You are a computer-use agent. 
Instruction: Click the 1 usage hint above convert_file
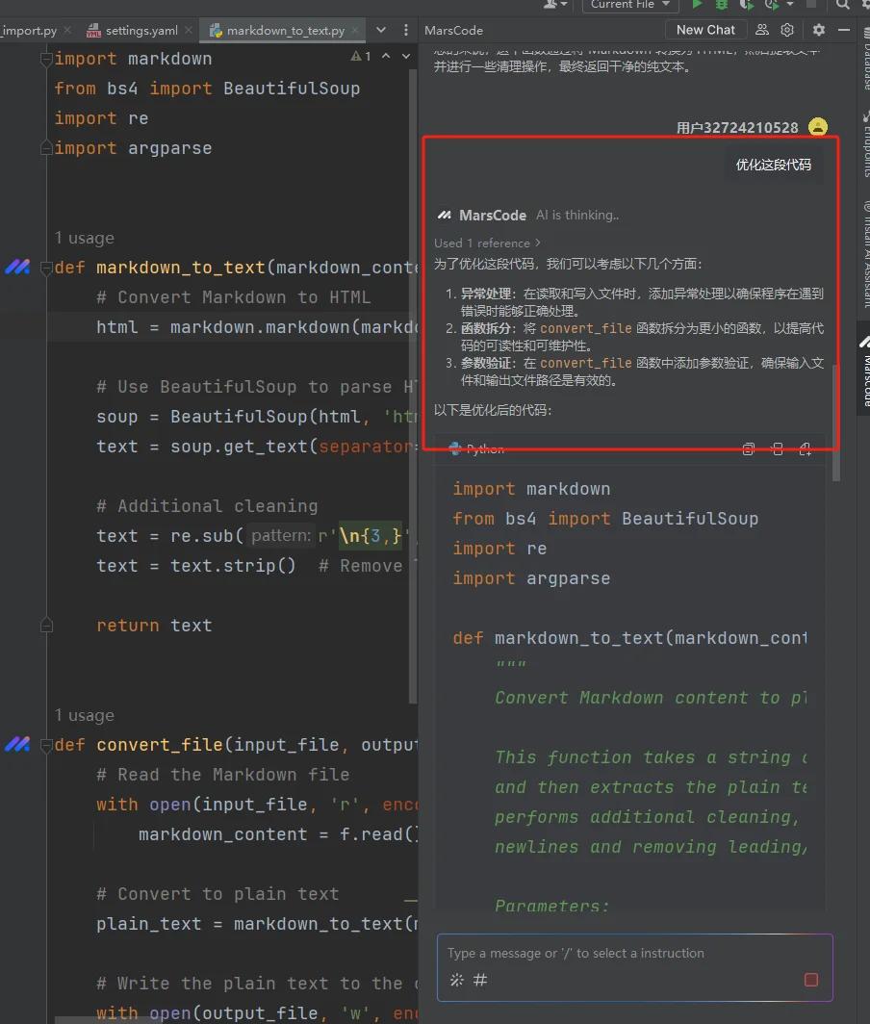pyautogui.click(x=85, y=715)
